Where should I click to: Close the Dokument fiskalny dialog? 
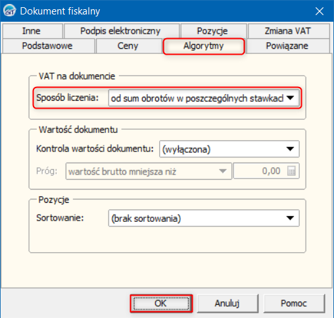pyautogui.click(x=320, y=11)
